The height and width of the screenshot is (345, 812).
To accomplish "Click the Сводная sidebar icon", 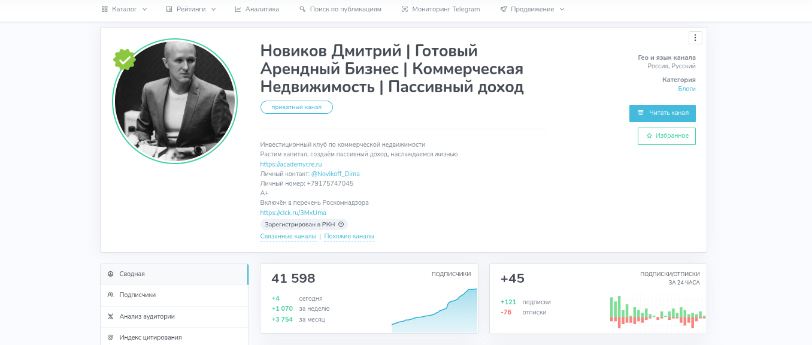I will (x=111, y=274).
